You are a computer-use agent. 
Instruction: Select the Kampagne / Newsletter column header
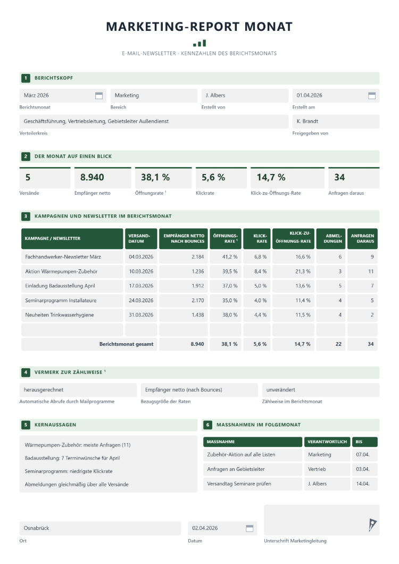click(72, 239)
